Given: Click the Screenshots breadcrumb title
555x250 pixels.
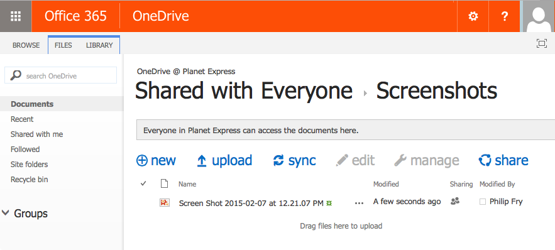Looking at the screenshot, I should point(436,91).
